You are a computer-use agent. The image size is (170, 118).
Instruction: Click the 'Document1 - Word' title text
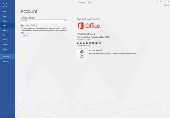point(85,2)
